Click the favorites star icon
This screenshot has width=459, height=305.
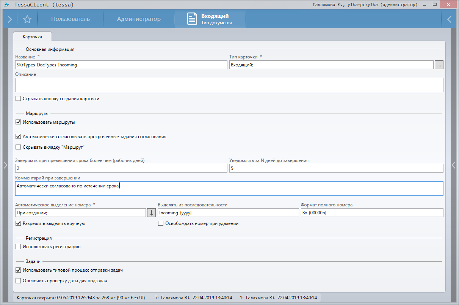click(x=27, y=19)
